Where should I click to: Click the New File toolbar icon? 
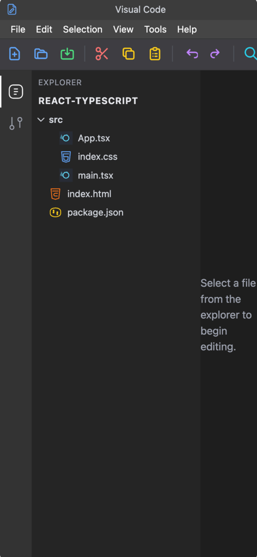pos(14,54)
